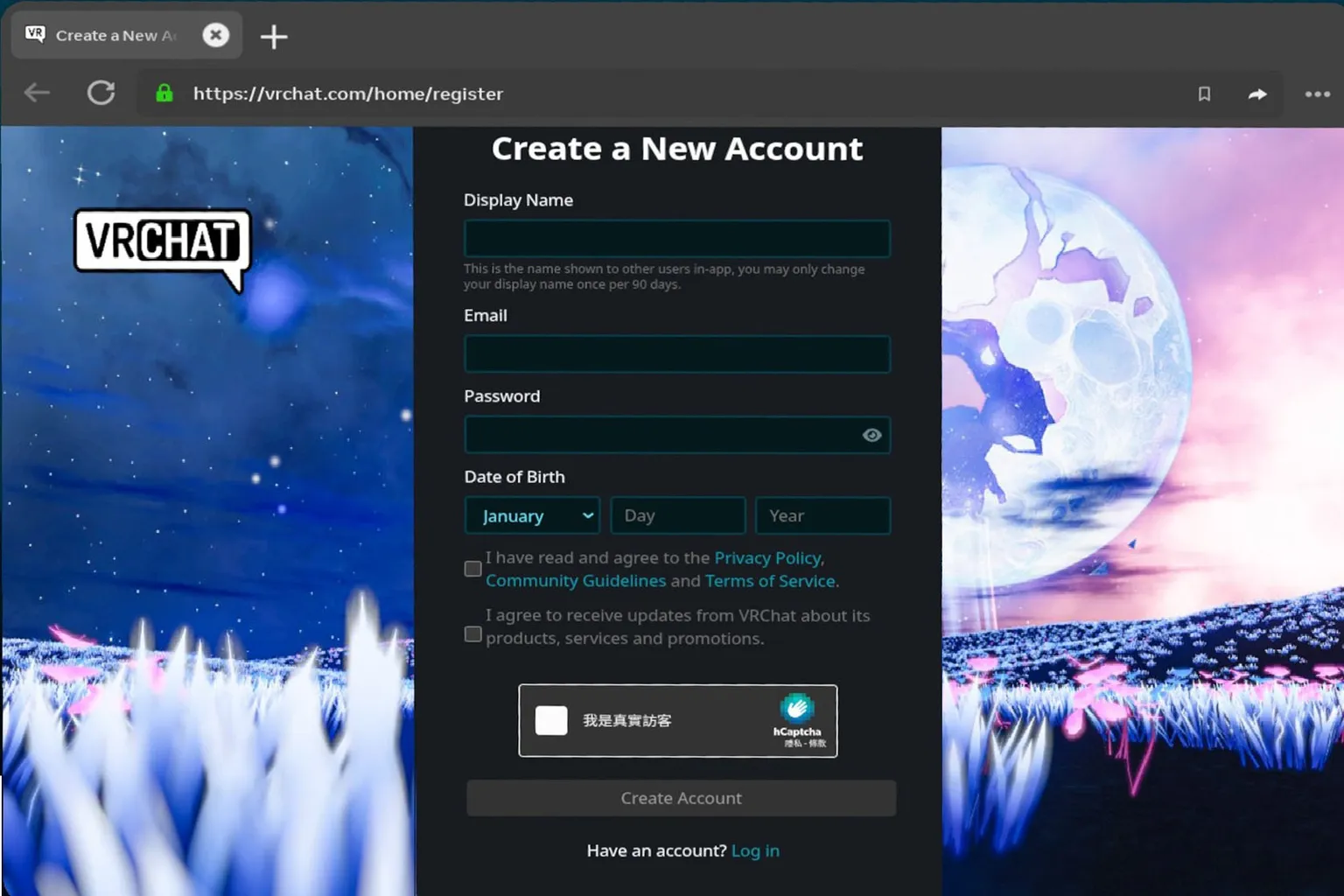Click the hCaptcha privacy and terms text
This screenshot has height=896, width=1344.
[805, 744]
